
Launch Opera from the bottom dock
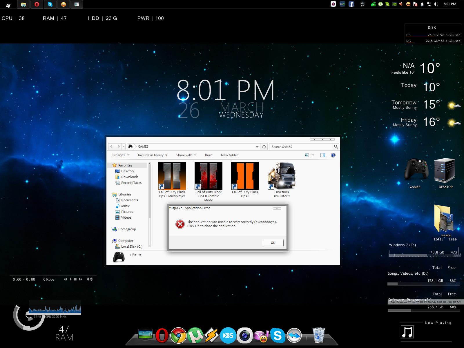(162, 336)
